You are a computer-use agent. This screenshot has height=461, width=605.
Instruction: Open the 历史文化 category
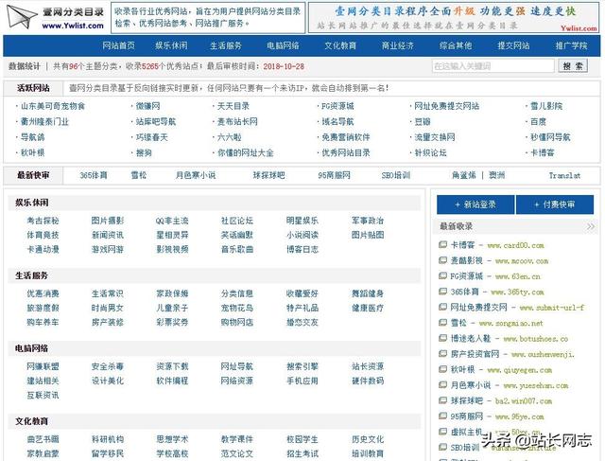coord(368,439)
